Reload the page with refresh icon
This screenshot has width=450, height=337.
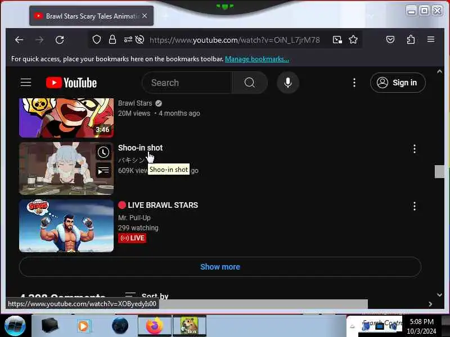point(60,40)
